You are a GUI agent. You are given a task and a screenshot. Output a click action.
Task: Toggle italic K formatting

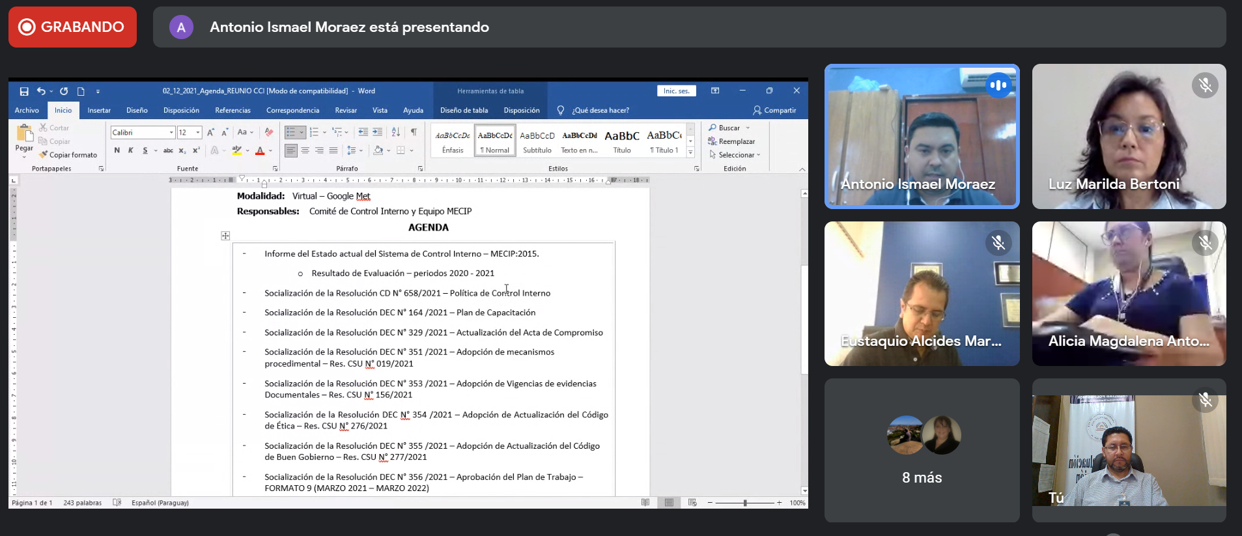131,150
